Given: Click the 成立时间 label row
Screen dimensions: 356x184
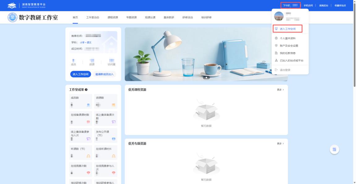Looking at the screenshot, I should point(85,49).
